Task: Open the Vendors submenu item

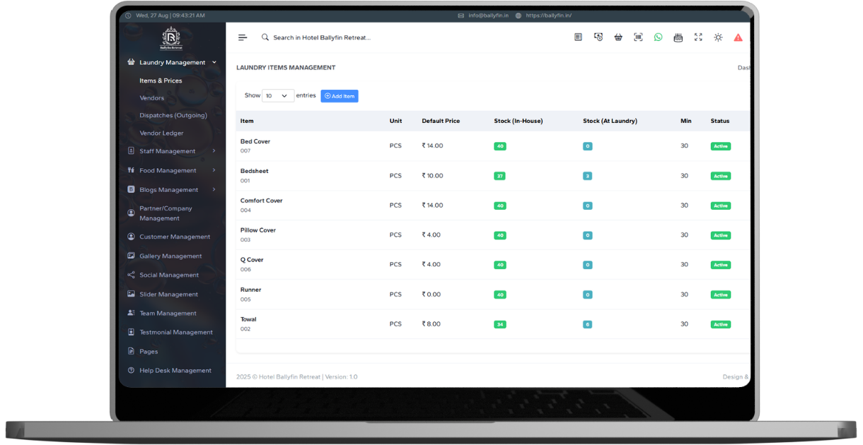Action: pyautogui.click(x=151, y=98)
